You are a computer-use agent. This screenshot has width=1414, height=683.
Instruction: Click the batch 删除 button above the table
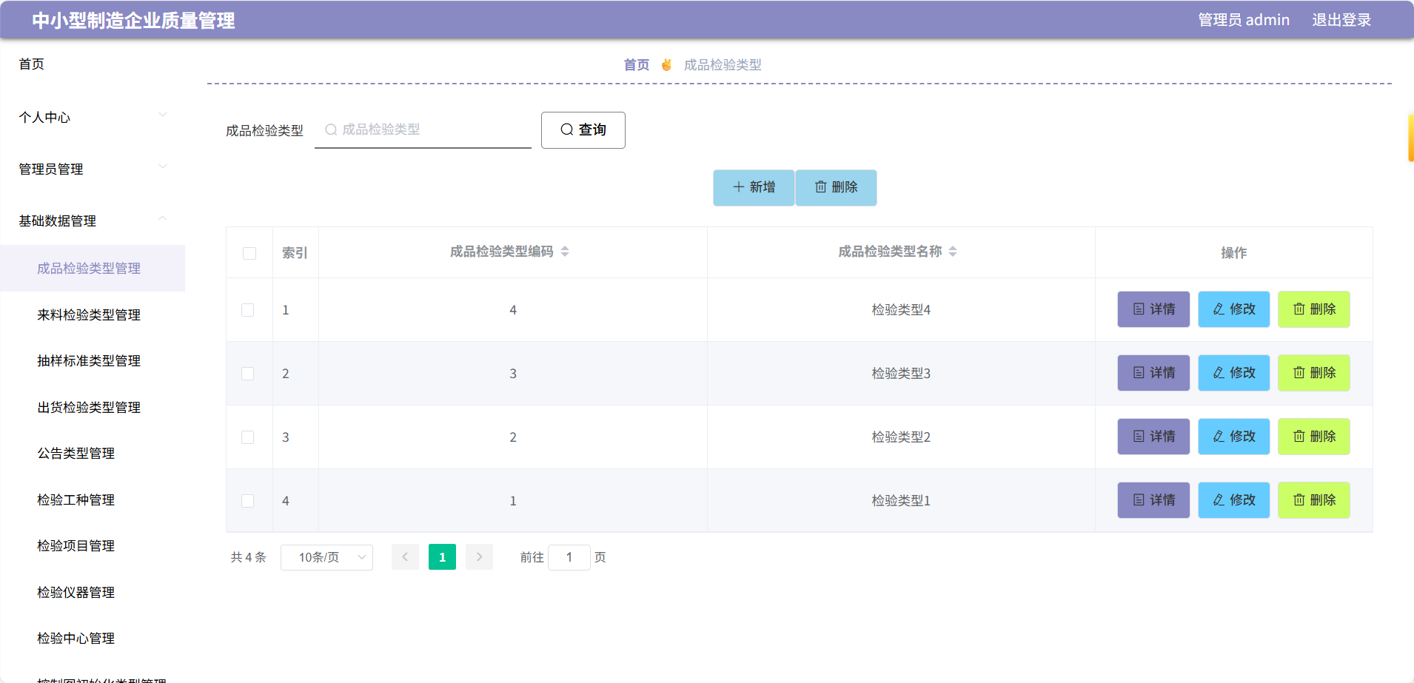click(x=836, y=187)
